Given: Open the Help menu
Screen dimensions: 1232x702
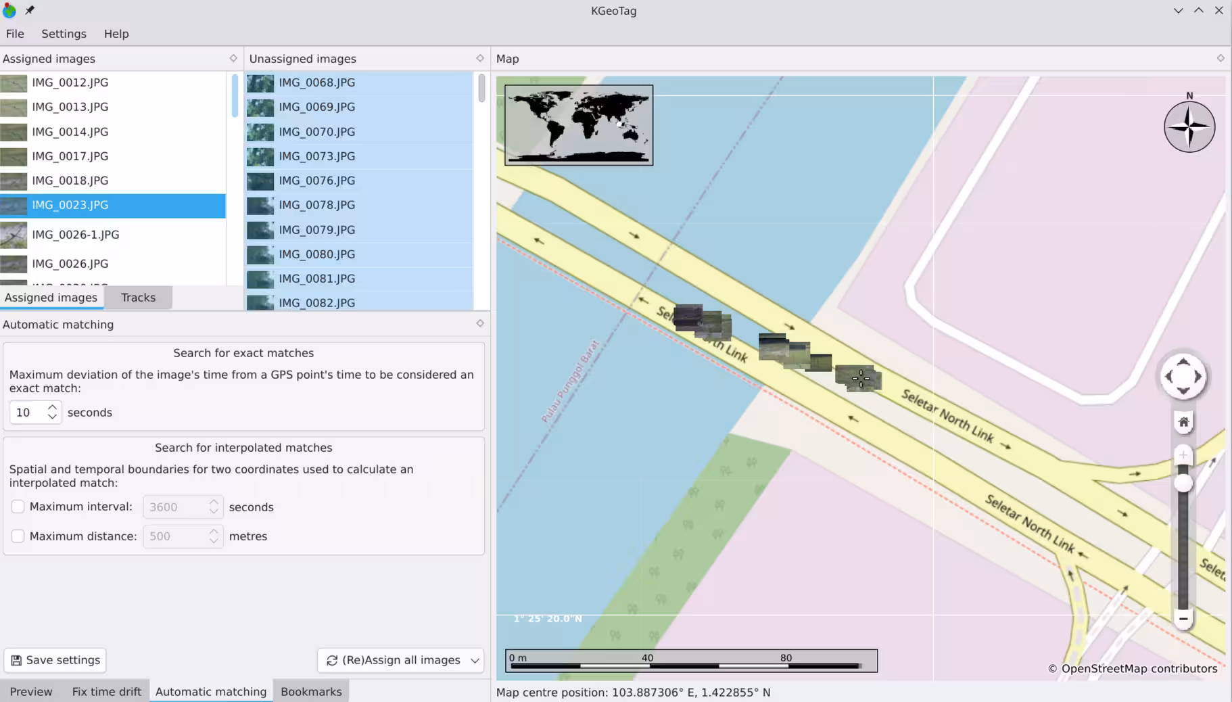Looking at the screenshot, I should pos(116,34).
